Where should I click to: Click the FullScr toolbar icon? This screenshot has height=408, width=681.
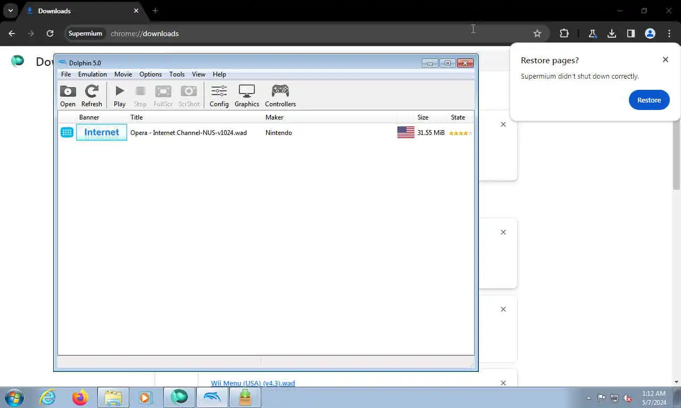pyautogui.click(x=163, y=96)
